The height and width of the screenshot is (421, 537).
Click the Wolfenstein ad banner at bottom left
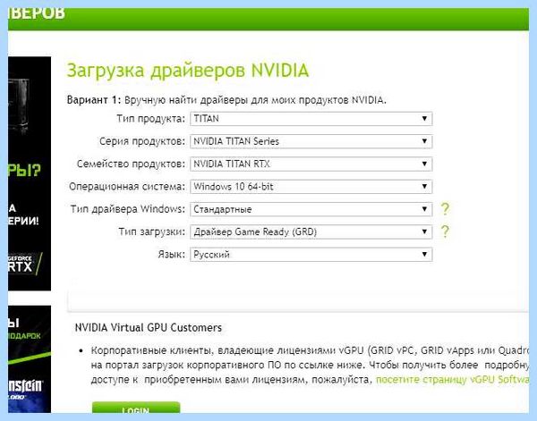coord(30,359)
